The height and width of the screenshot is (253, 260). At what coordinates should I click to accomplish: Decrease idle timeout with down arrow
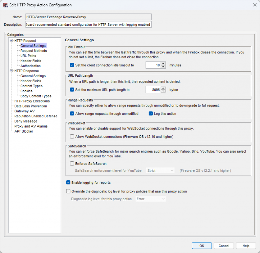(x=163, y=67)
